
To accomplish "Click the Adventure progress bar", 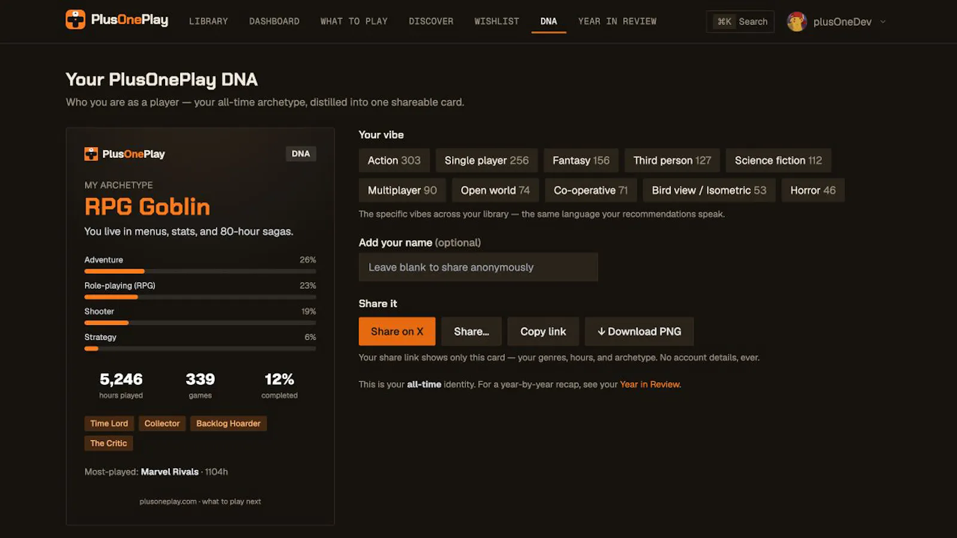I will pos(200,271).
